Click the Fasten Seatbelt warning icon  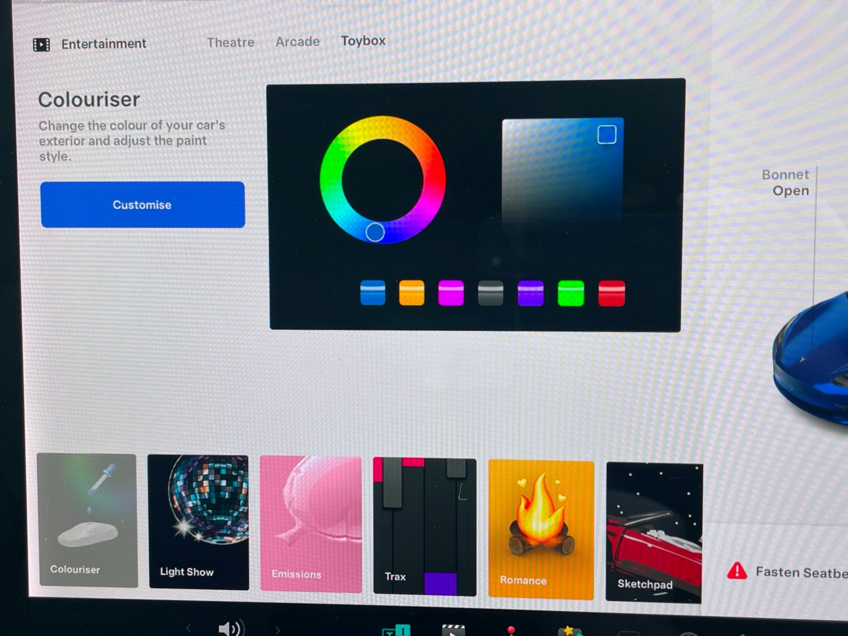pyautogui.click(x=737, y=571)
